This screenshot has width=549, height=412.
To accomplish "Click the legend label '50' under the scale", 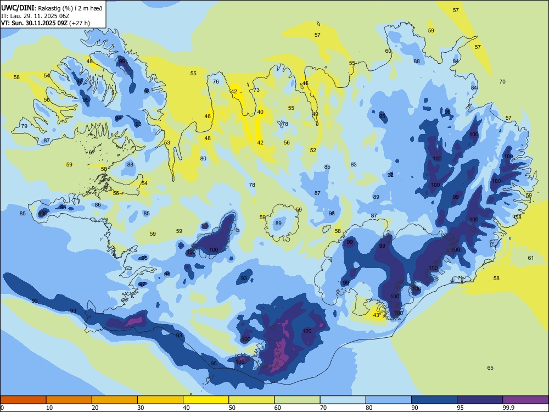I will pyautogui.click(x=232, y=408).
